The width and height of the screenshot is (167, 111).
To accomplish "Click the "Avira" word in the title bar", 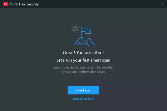I will point(13,4).
